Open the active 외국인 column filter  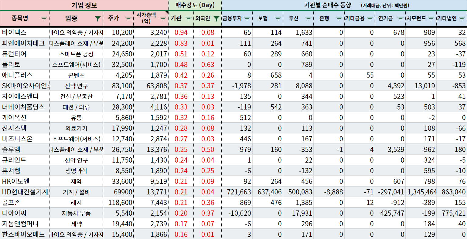coord(216,19)
